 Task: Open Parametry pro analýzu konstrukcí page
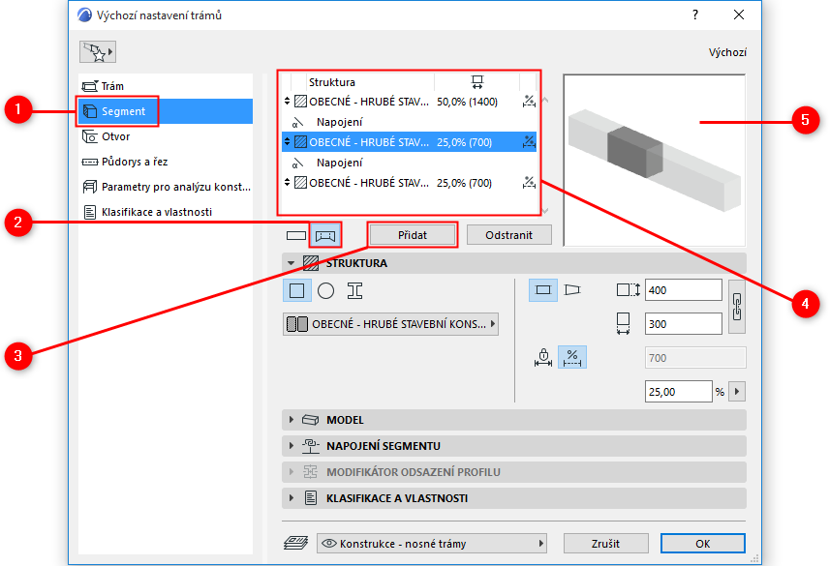(x=166, y=187)
